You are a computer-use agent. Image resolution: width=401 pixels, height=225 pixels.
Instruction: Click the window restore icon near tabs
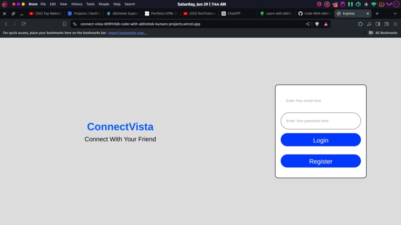click(13, 13)
